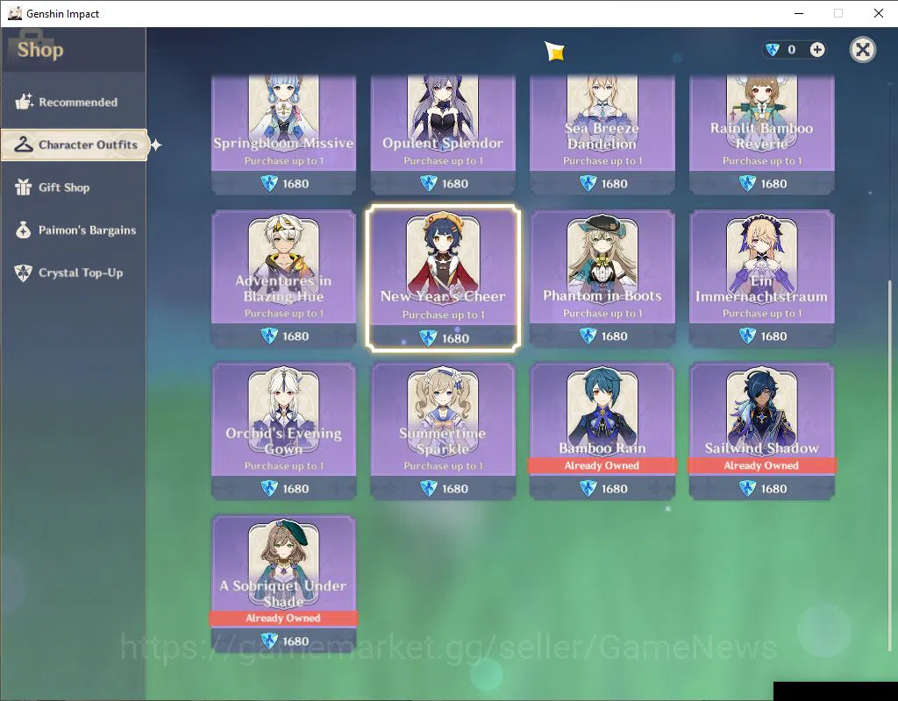Click the Already Owned banner on Bamboo Rain
898x701 pixels.
pyautogui.click(x=602, y=465)
